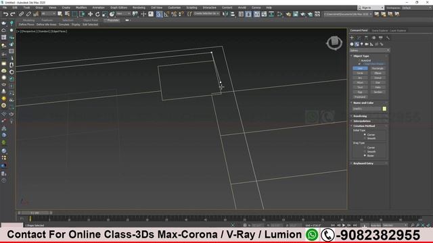Viewport: 433px width, 243px height.
Task: Click the Freehand shape button
Action: click(360, 97)
